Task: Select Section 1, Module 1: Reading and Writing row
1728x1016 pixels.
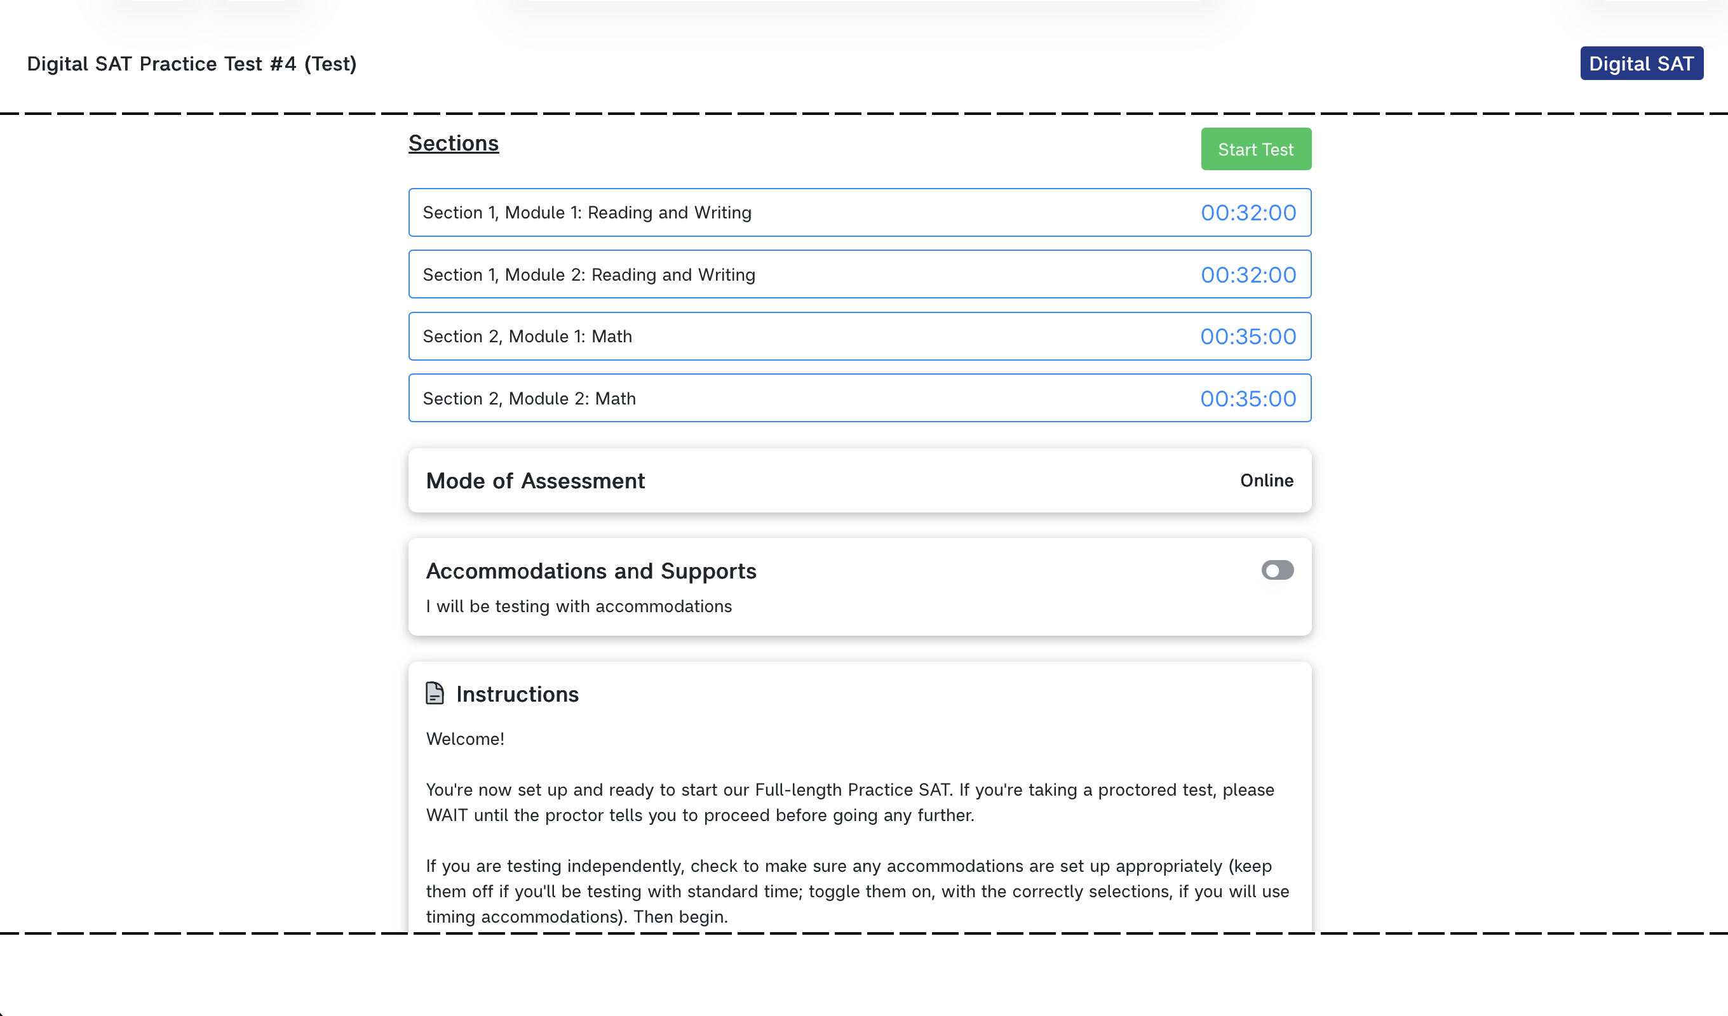Action: pyautogui.click(x=859, y=213)
